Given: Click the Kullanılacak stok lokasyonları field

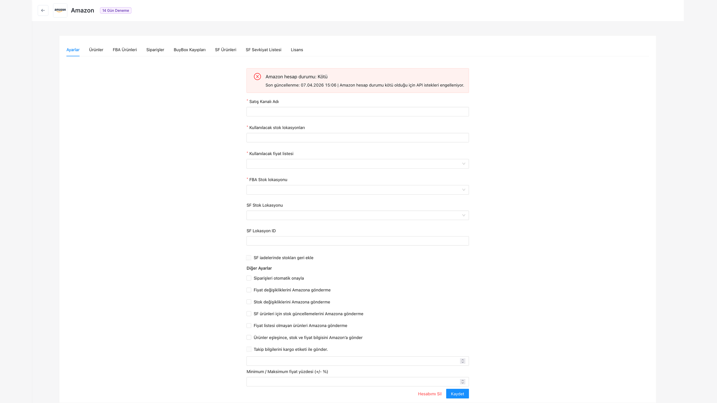Looking at the screenshot, I should pos(357,138).
